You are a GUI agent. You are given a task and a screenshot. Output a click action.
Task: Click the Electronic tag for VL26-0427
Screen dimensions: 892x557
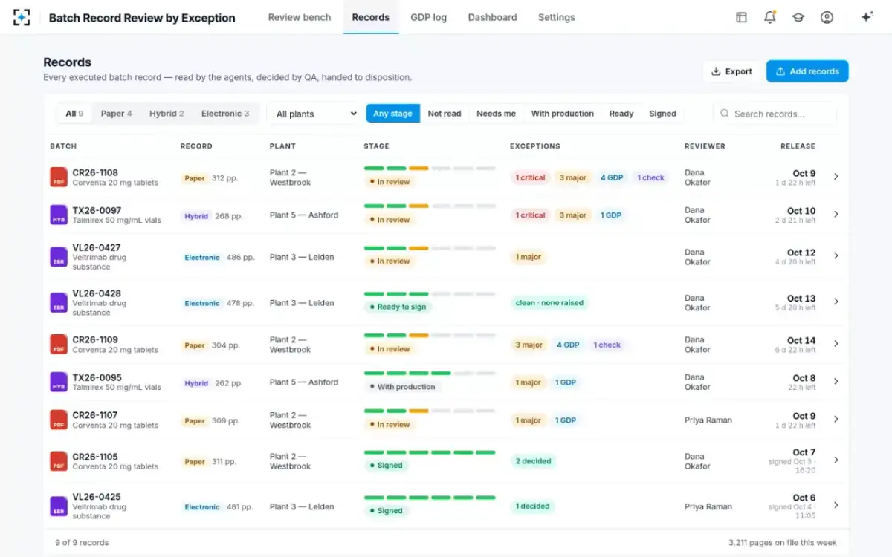point(202,257)
